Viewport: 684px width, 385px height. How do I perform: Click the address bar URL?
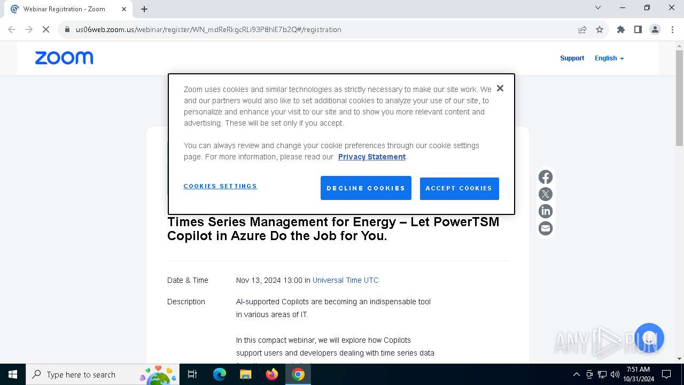(x=208, y=29)
